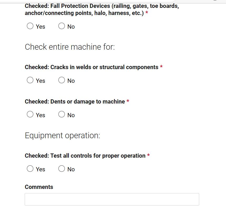Image resolution: width=226 pixels, height=211 pixels.
Task: Mark No for dents or damage to machine
Action: coord(61,114)
